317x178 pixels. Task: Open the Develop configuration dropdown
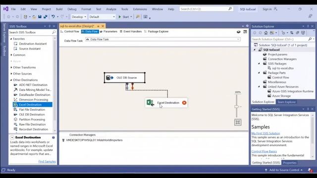tap(79, 17)
